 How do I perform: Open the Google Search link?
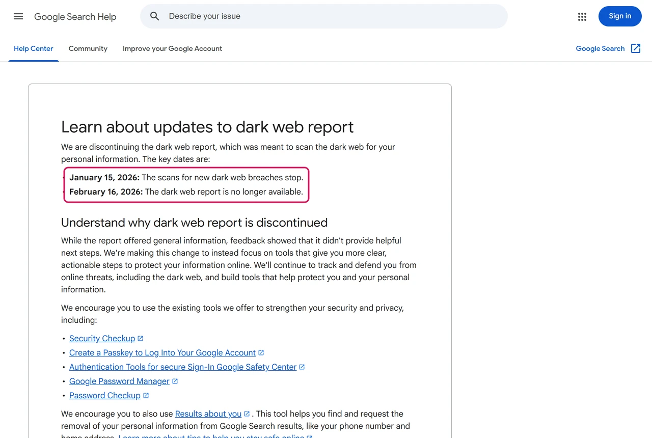tap(600, 48)
